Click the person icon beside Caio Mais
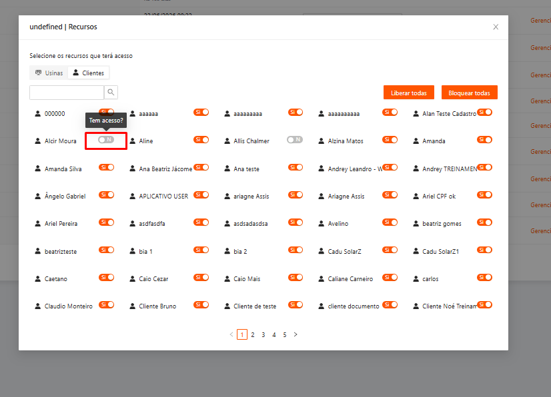551x397 pixels. [x=227, y=278]
